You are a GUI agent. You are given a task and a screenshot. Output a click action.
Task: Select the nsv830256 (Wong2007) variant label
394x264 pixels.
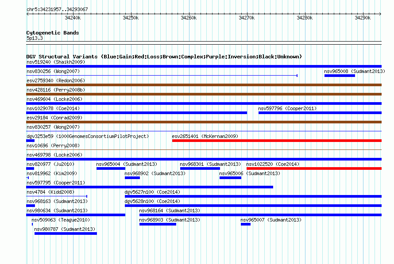click(x=53, y=71)
